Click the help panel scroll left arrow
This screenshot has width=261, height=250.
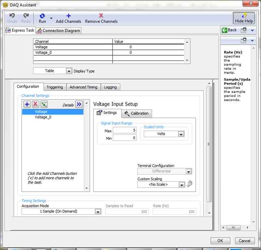click(x=223, y=228)
